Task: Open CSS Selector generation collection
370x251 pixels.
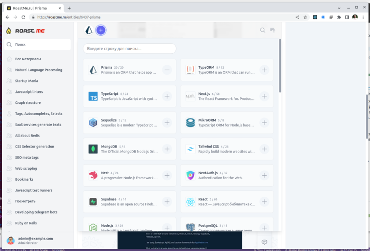Action: click(35, 147)
